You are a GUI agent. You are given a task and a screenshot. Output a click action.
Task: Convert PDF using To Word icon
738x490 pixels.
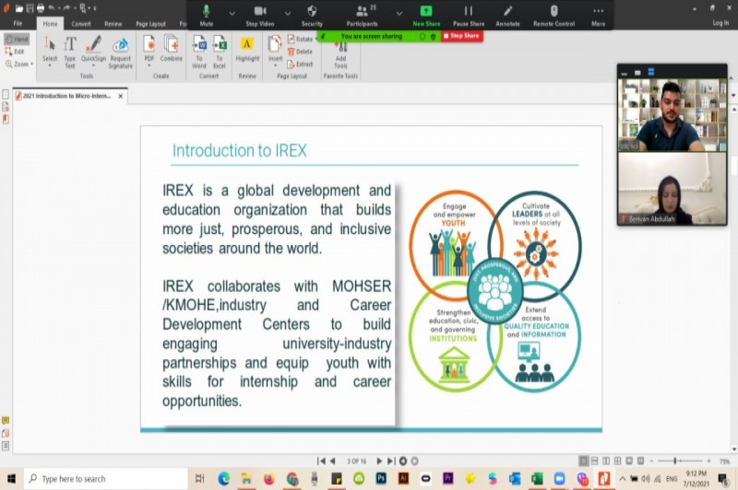click(x=199, y=45)
